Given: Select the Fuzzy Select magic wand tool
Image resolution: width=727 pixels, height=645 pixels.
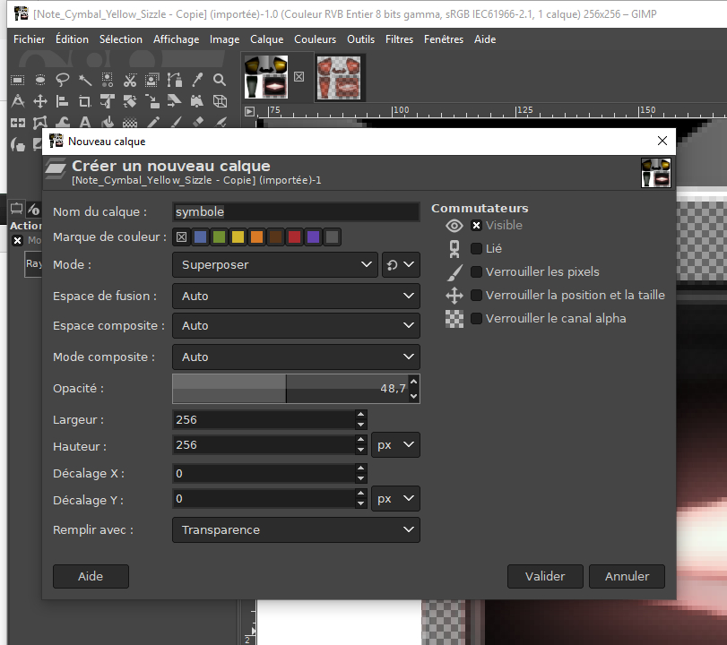Looking at the screenshot, I should pyautogui.click(x=85, y=80).
